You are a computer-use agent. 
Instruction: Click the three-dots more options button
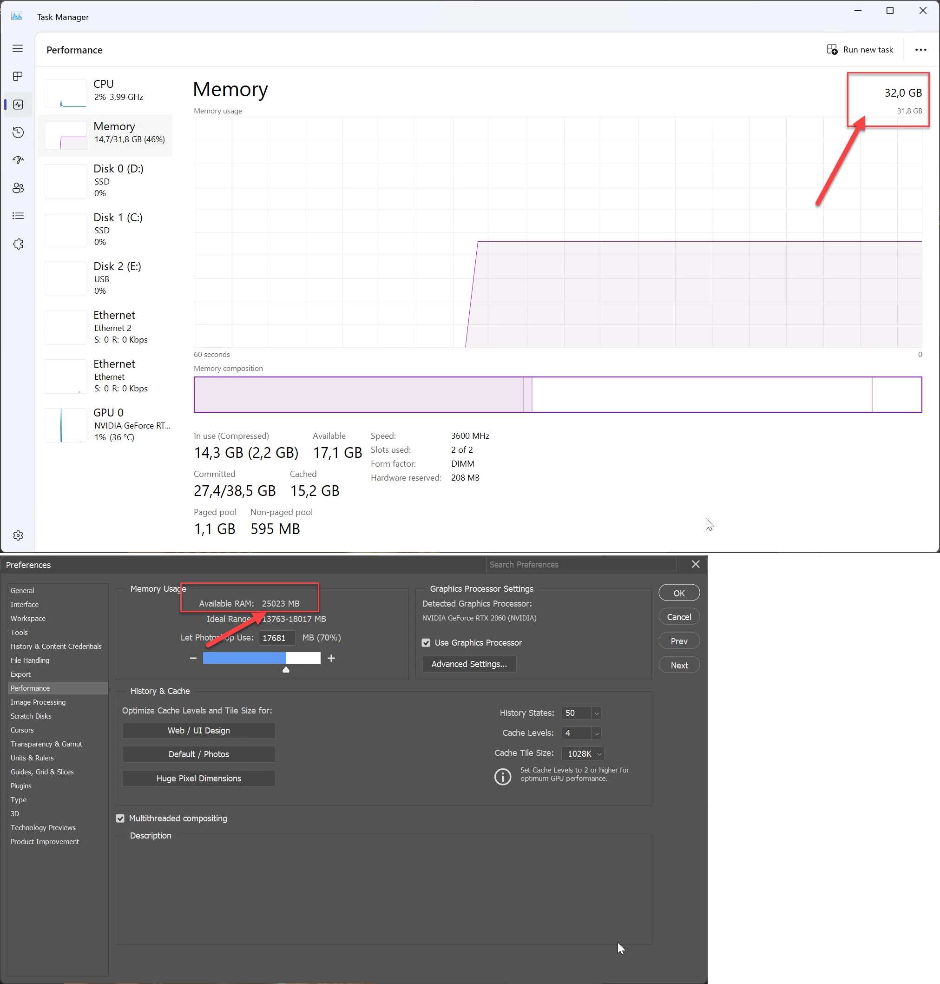(x=920, y=50)
